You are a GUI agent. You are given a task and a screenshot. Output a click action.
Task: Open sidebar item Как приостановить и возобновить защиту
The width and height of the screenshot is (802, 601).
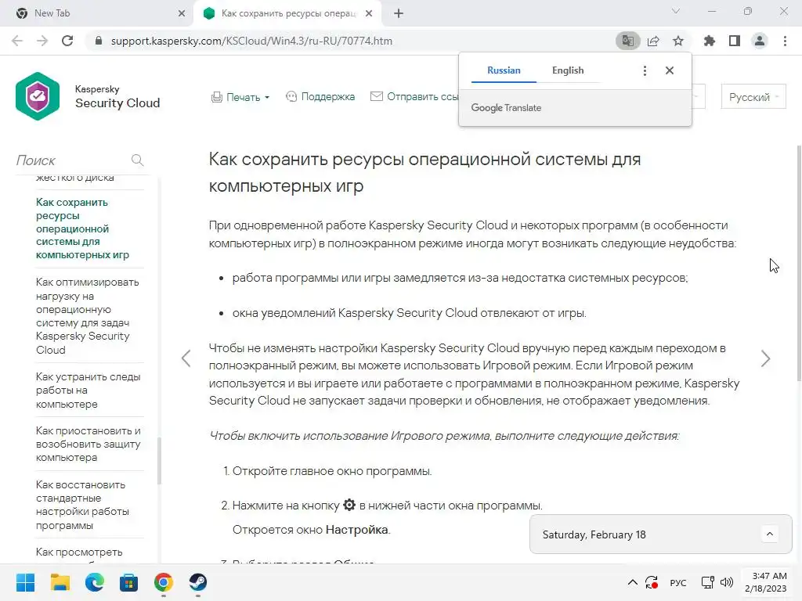coord(88,444)
